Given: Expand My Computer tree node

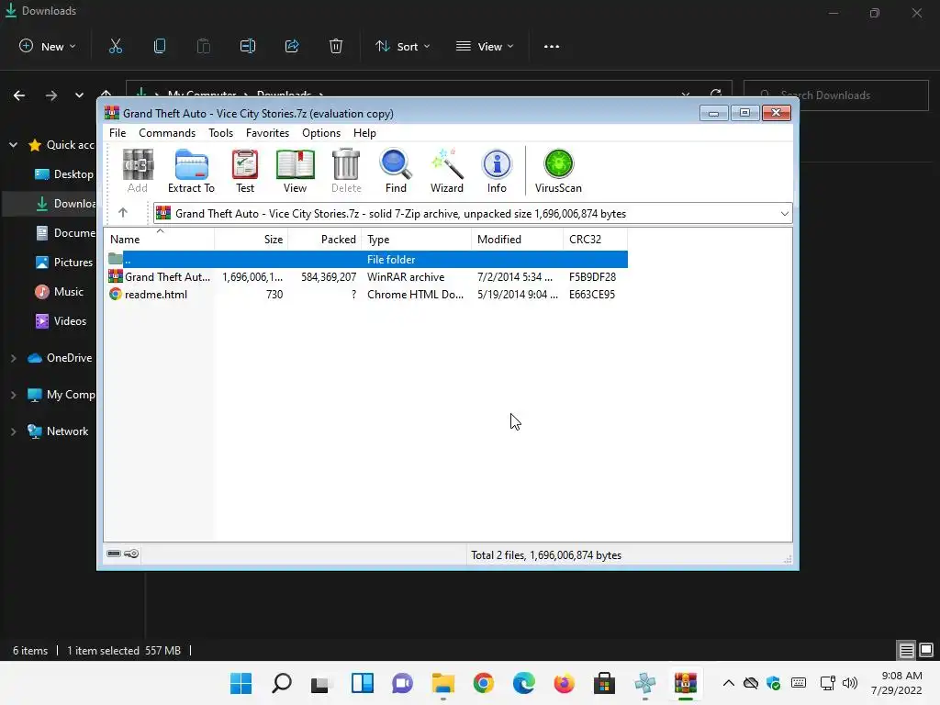Looking at the screenshot, I should coord(13,395).
